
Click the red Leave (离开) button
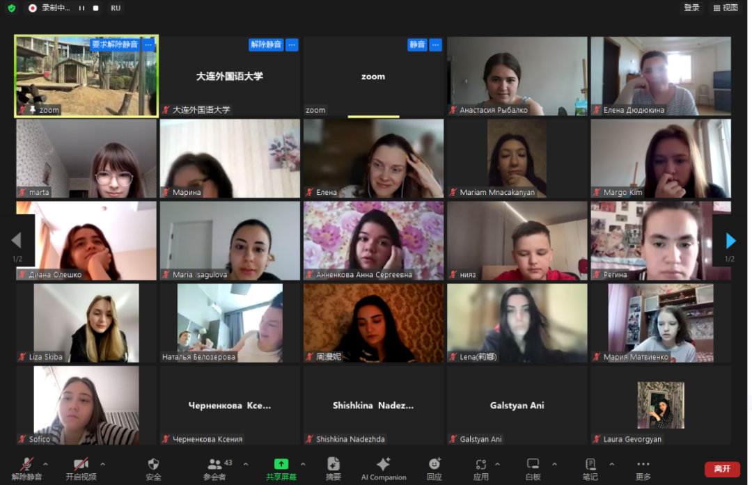click(x=722, y=469)
